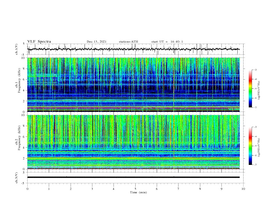The width and height of the screenshot is (274, 212).
Task: Click the '0' tick on the time axis
Action: pos(27,189)
